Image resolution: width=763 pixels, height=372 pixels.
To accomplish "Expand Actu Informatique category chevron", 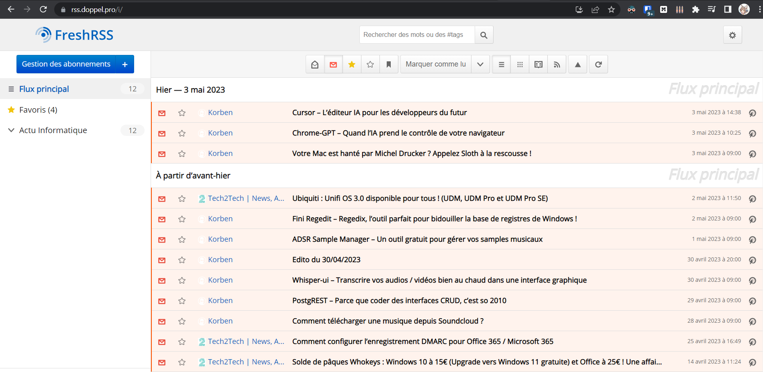I will (x=11, y=130).
